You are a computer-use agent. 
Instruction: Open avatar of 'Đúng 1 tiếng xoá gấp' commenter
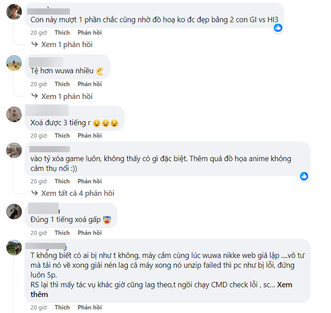14,211
